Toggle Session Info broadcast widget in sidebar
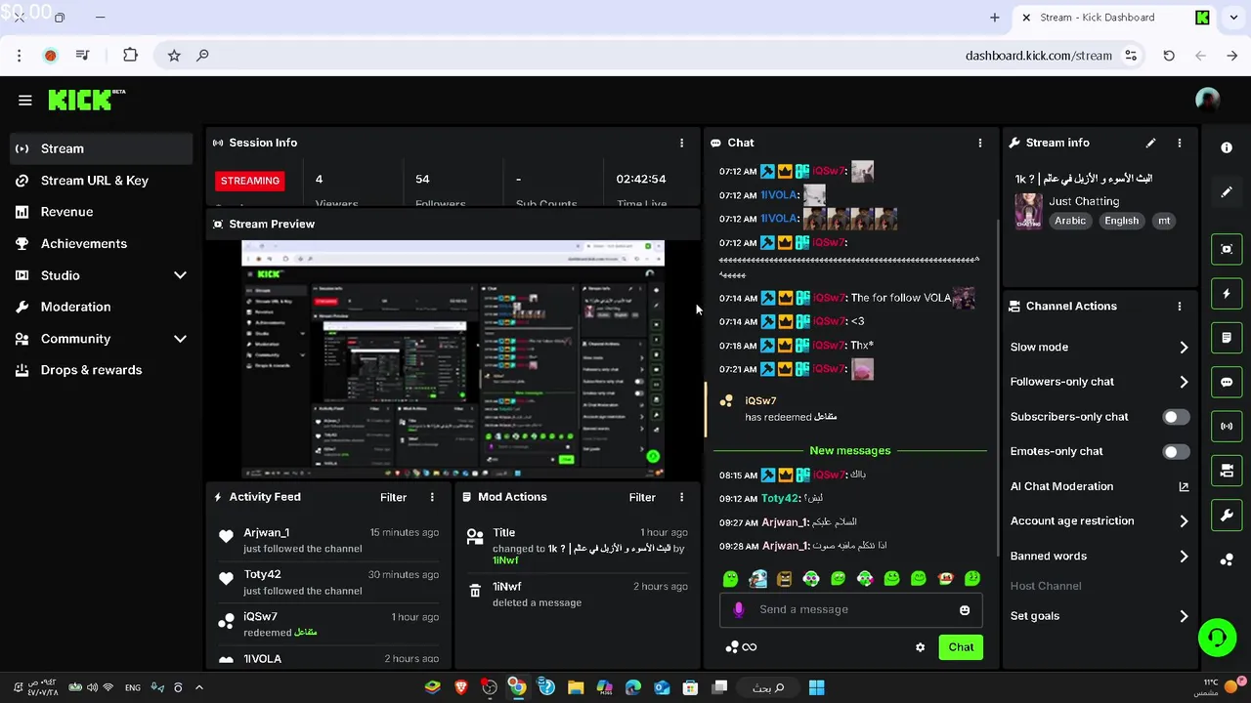Screen dimensions: 1251x703 click(1227, 426)
